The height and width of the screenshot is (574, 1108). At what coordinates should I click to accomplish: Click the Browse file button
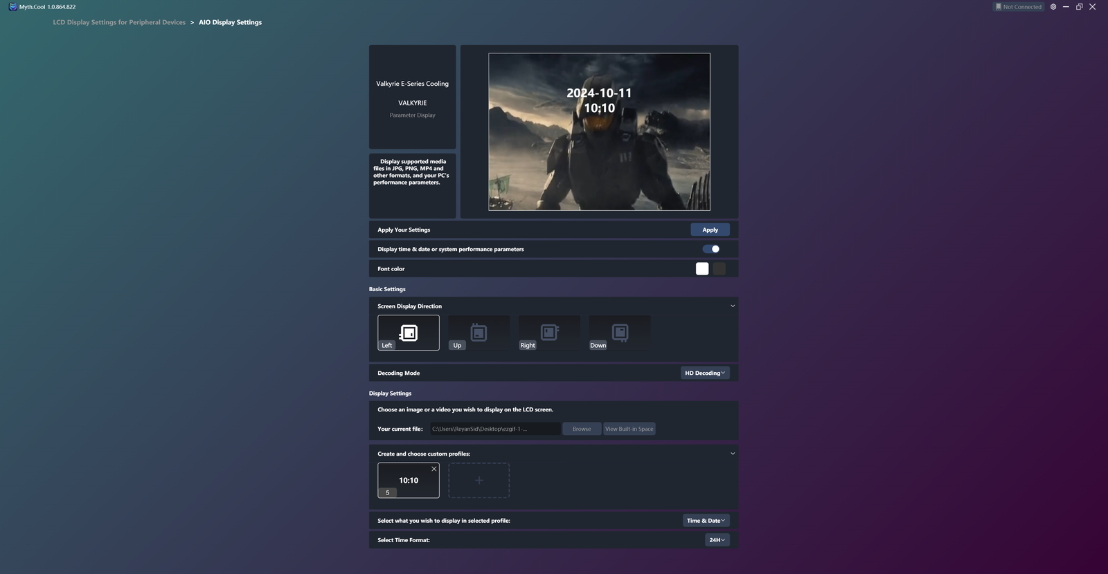pyautogui.click(x=582, y=429)
